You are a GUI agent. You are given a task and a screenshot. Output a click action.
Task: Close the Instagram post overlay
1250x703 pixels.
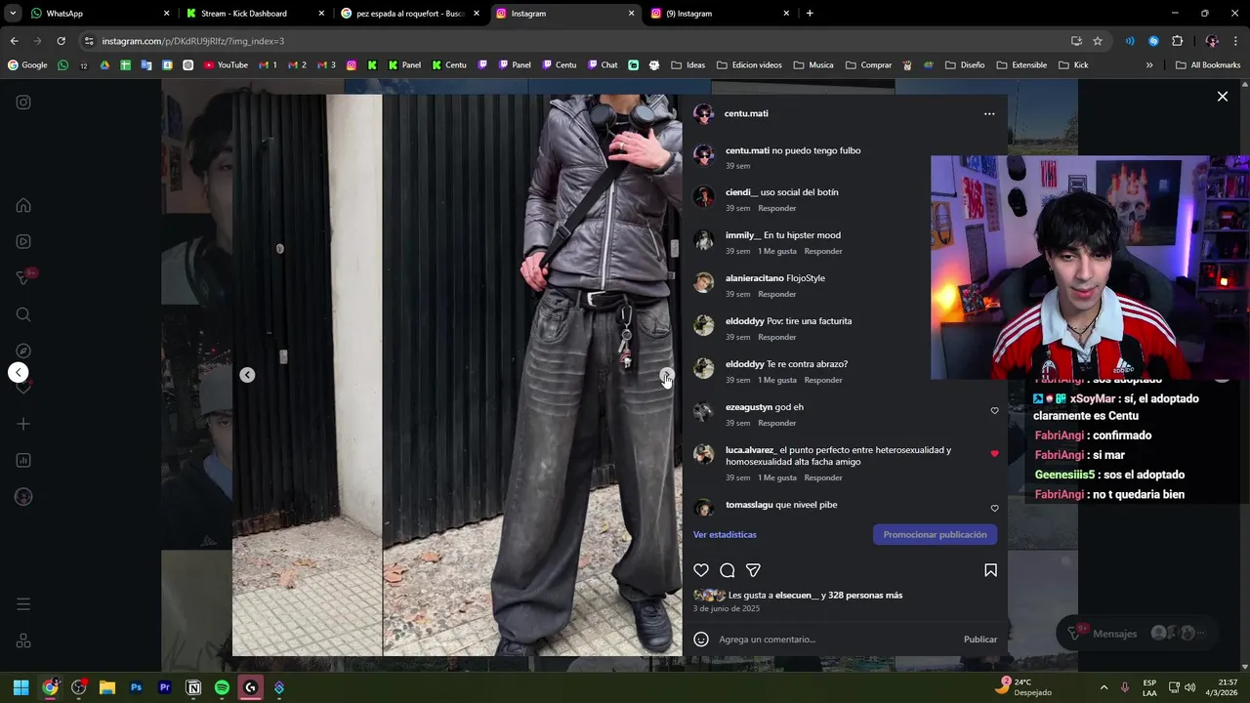[x=1222, y=96]
